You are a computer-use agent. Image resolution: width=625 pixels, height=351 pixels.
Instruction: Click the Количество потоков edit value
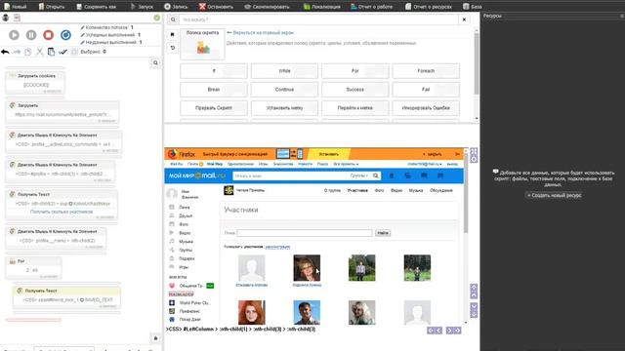tap(132, 27)
